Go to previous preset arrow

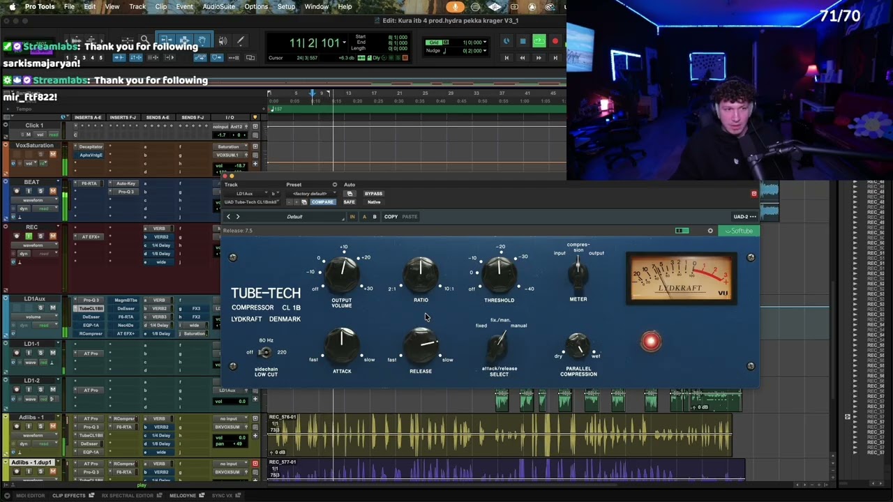(x=228, y=217)
